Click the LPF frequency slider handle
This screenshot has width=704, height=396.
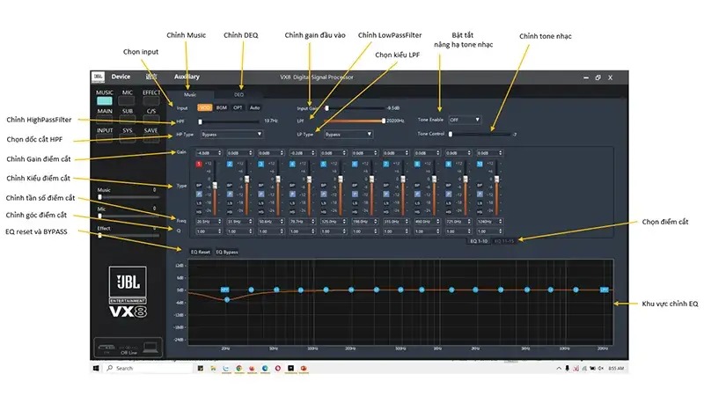(x=384, y=121)
